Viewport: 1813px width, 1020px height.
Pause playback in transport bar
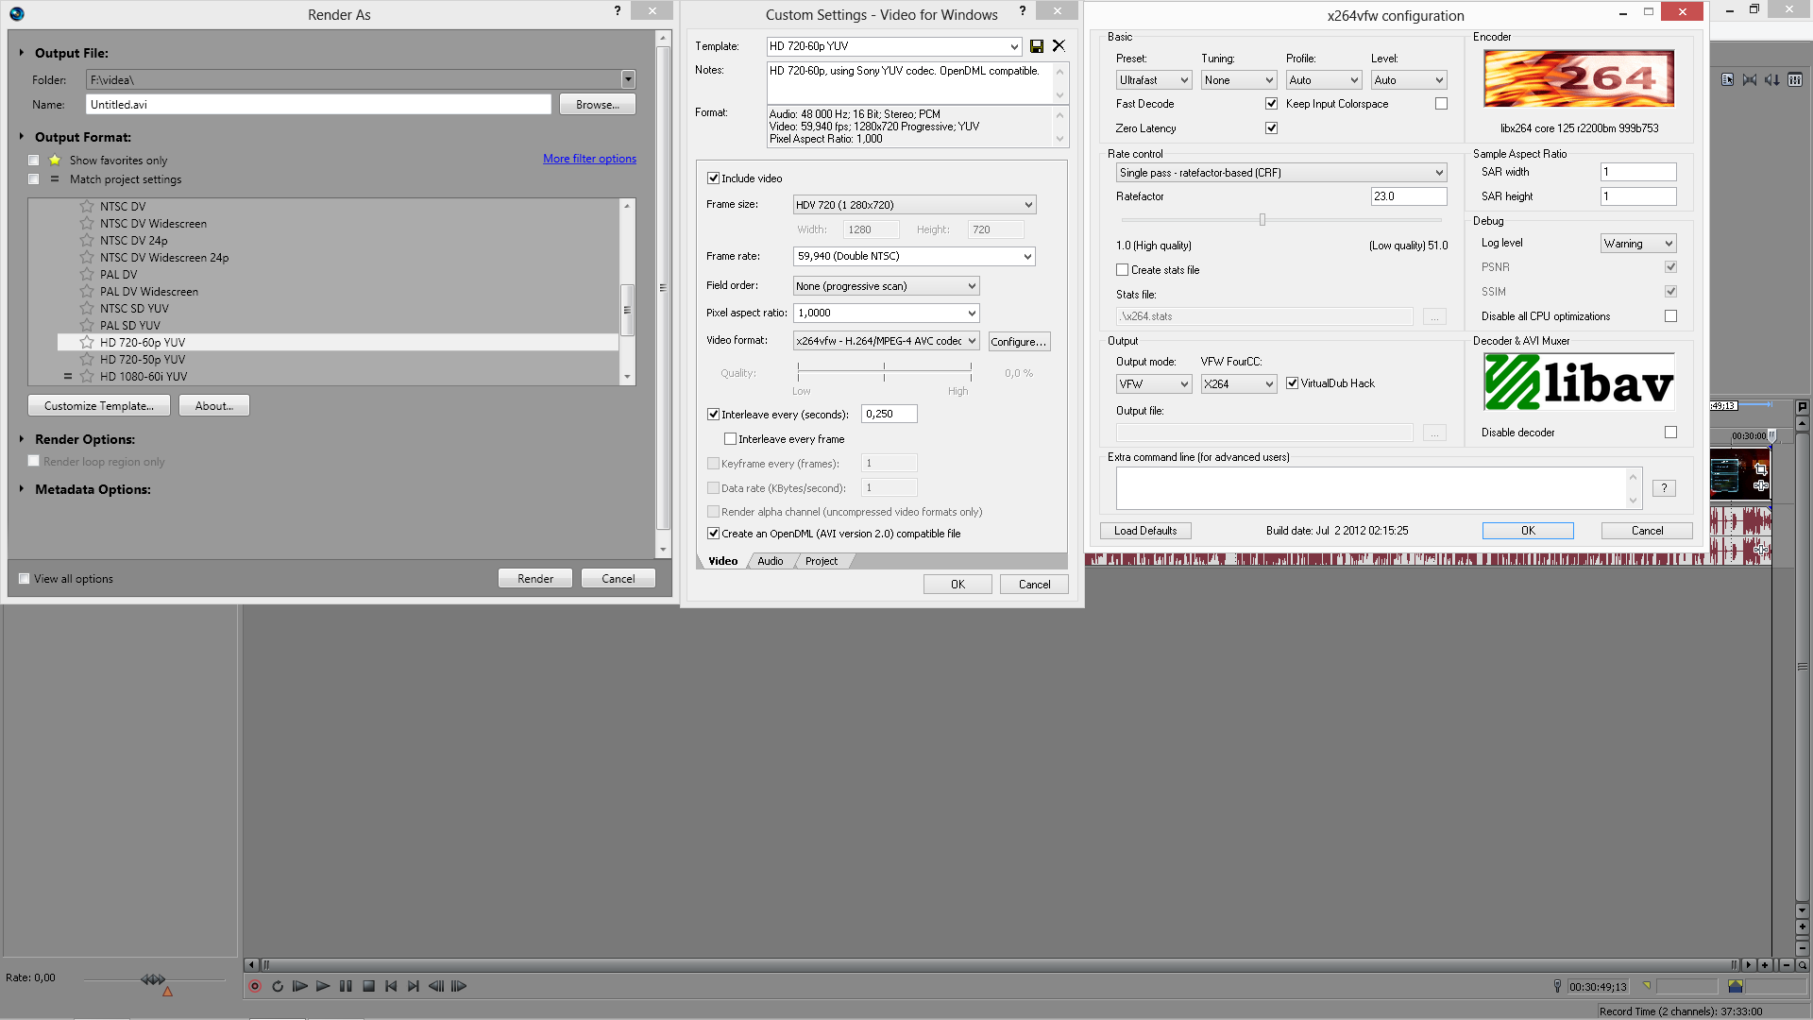tap(346, 986)
